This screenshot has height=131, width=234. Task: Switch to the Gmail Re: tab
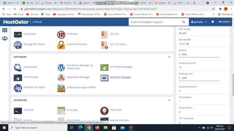(68, 3)
